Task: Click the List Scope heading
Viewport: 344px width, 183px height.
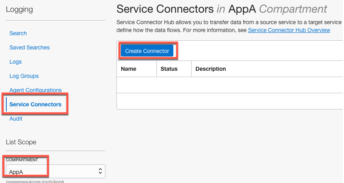Action: (x=21, y=141)
